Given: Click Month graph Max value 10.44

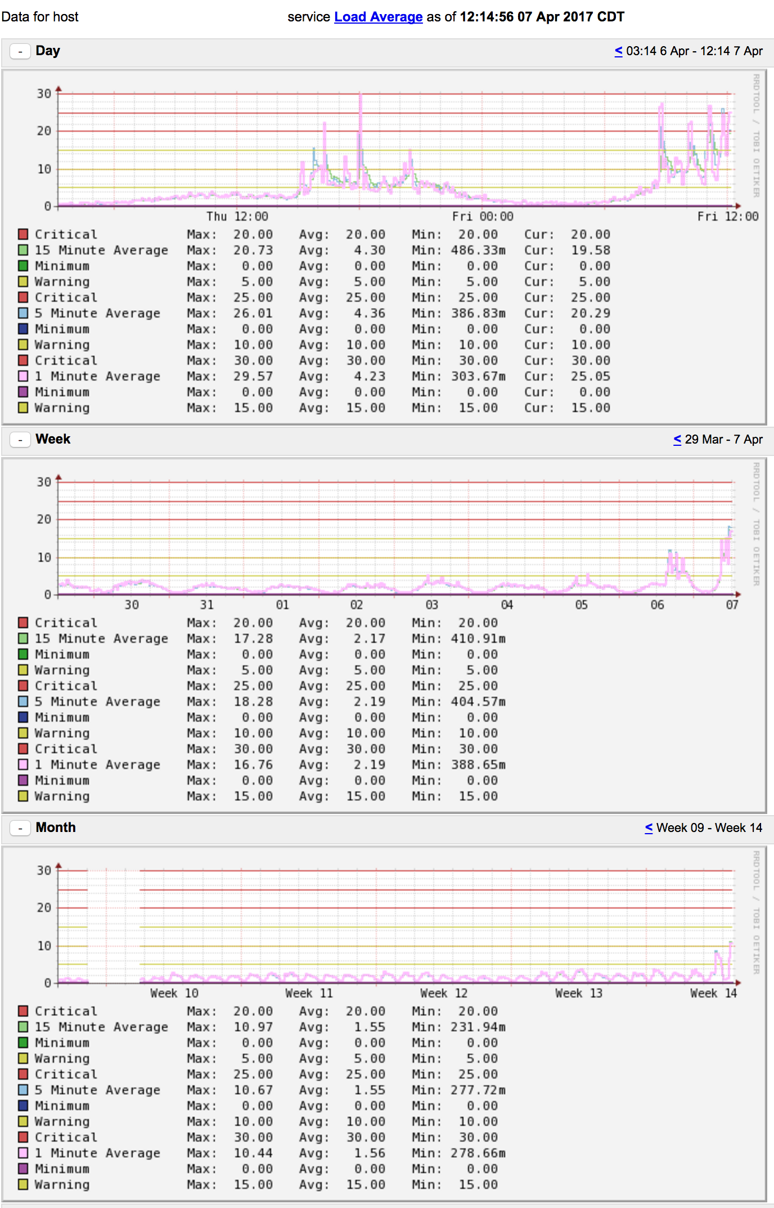Looking at the screenshot, I should point(253,1153).
